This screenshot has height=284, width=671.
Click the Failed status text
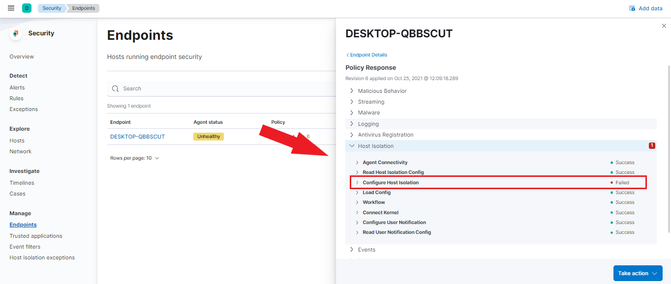point(622,183)
